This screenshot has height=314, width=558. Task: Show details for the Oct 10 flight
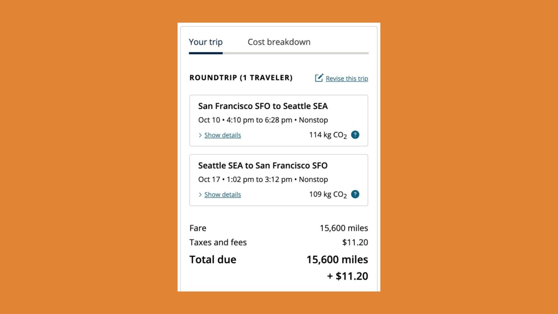(x=222, y=135)
